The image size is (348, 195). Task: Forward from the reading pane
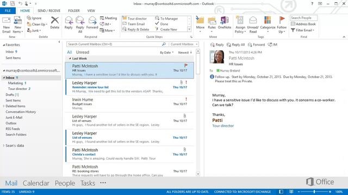pos(256,44)
